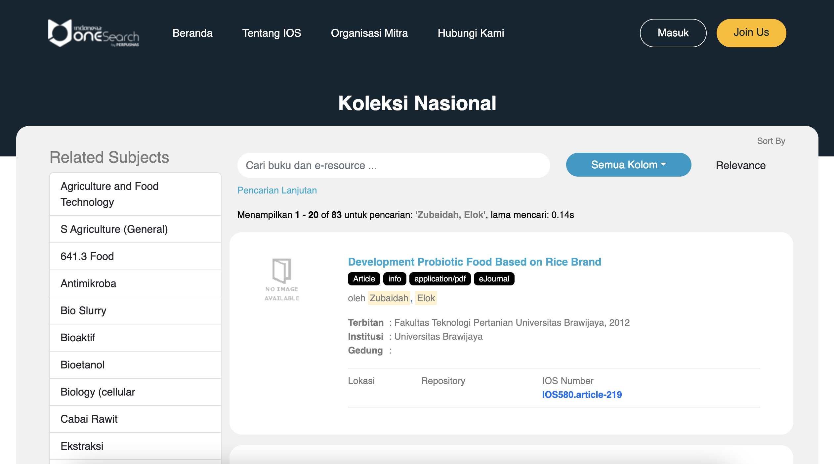This screenshot has height=464, width=834.
Task: Click the yellow Join Us button
Action: pyautogui.click(x=751, y=33)
